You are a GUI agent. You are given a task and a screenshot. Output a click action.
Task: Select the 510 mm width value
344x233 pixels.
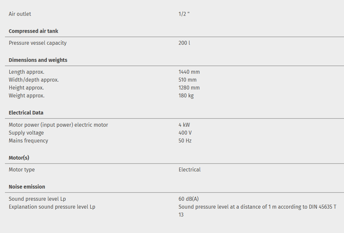[x=187, y=80]
